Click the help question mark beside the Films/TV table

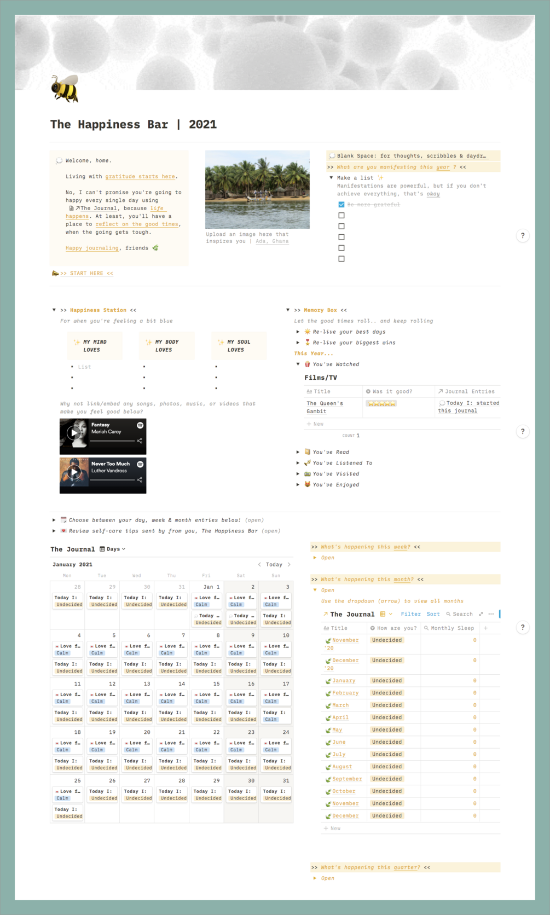[x=523, y=432]
